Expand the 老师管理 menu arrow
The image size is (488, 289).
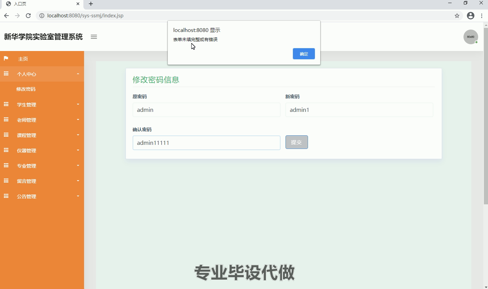(x=78, y=120)
